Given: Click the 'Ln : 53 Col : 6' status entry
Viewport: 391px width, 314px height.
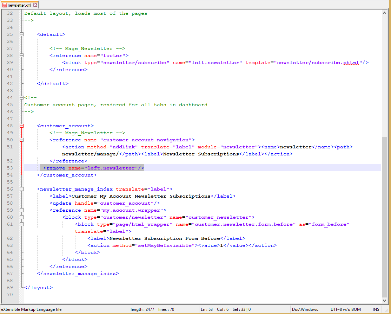Looking at the screenshot, I should (214, 309).
